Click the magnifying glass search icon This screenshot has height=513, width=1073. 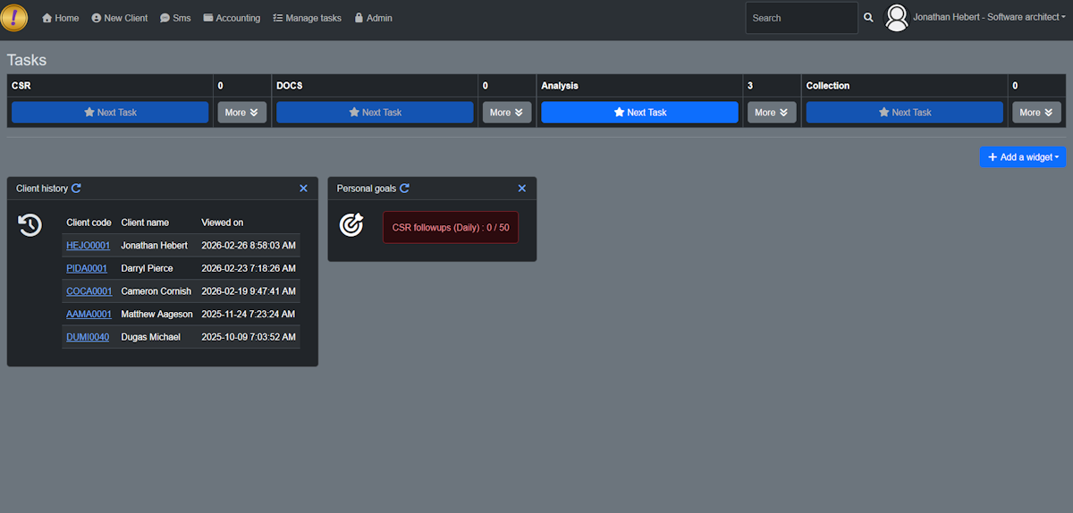pyautogui.click(x=868, y=18)
